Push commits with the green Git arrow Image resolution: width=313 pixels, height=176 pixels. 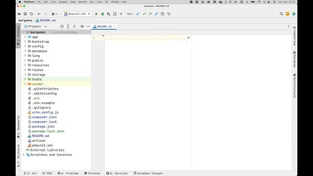(150, 14)
